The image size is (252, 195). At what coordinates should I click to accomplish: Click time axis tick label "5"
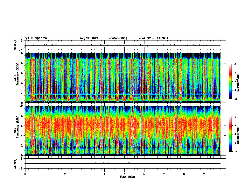pyautogui.click(x=124, y=174)
